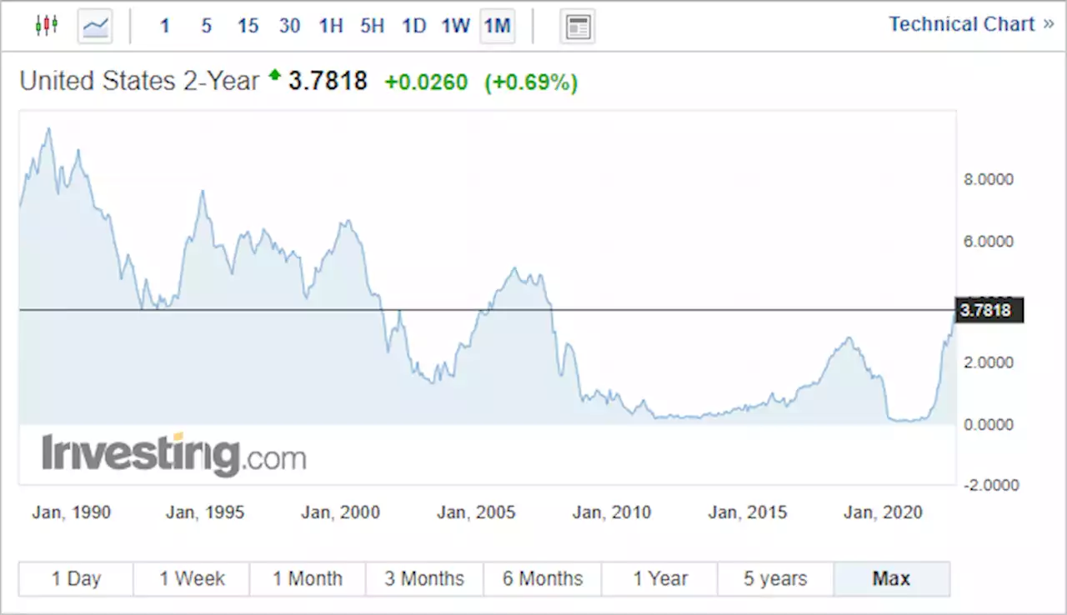Viewport: 1067px width, 615px height.
Task: Select the 1 Day range tab
Action: (x=76, y=578)
